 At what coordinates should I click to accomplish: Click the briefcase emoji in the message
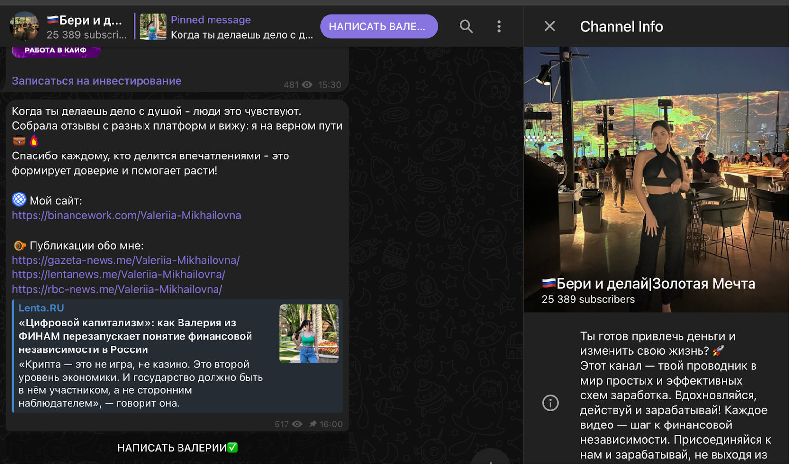point(19,141)
